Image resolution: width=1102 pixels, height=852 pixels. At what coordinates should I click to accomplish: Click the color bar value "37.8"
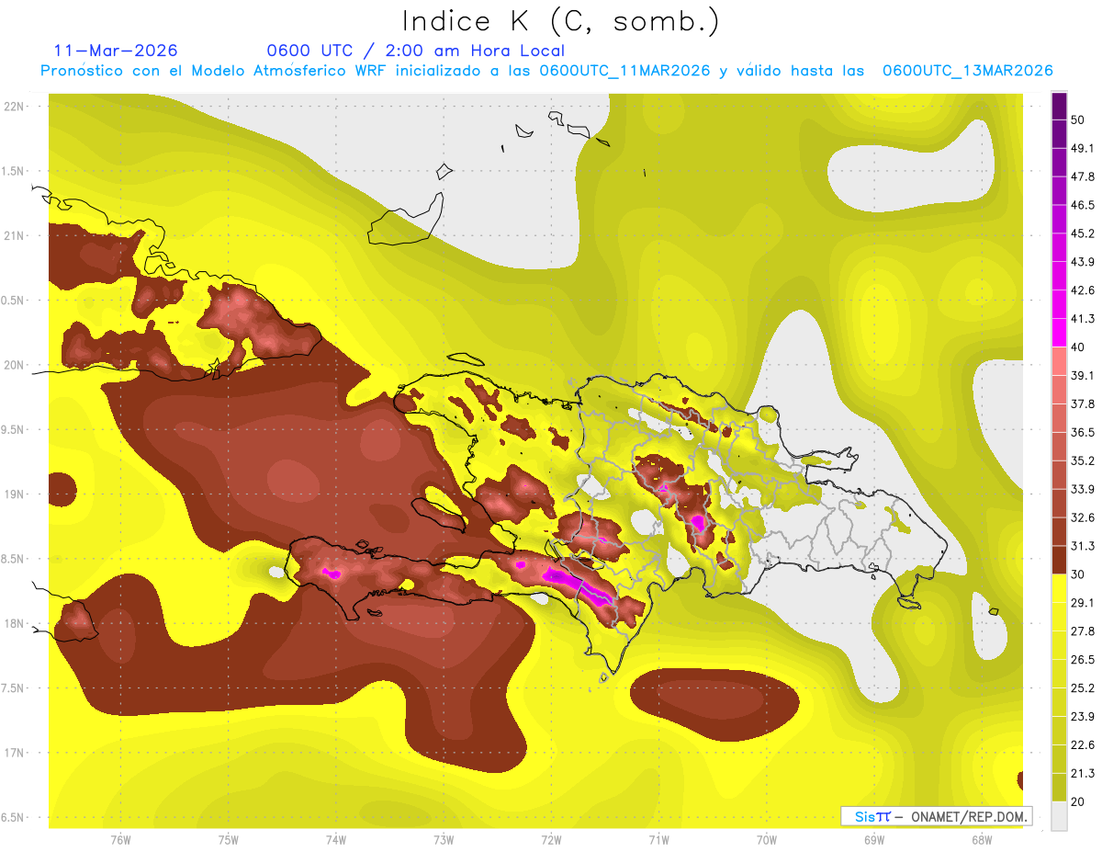coord(1082,404)
